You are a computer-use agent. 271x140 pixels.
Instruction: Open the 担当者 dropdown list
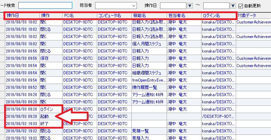click(133, 6)
